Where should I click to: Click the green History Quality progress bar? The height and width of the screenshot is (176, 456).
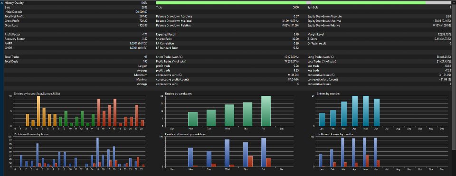[x=304, y=3]
